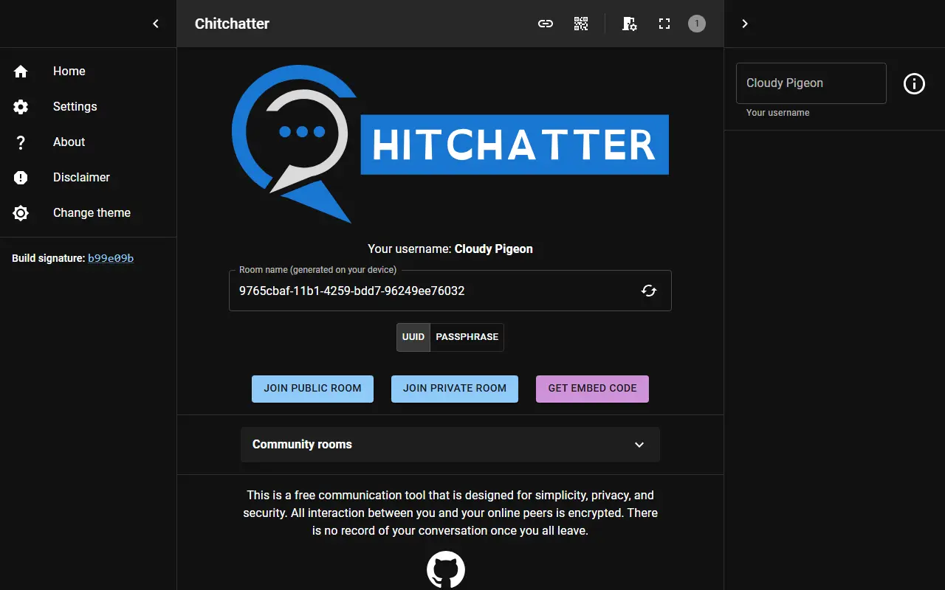Copy the room link via the link icon
Viewport: 945px width, 590px height.
tap(546, 24)
